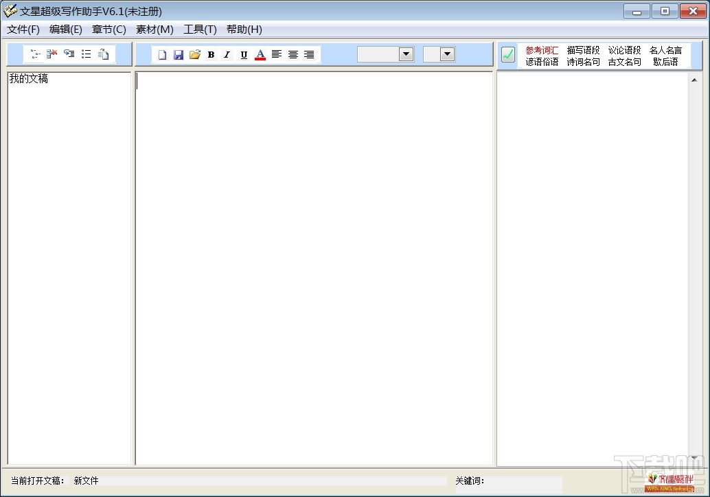Select the 描写语段 material category
The width and height of the screenshot is (710, 497).
(583, 50)
